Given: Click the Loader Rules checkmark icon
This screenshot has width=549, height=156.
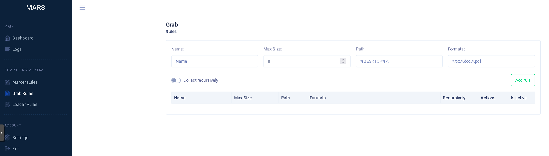Looking at the screenshot, I should [7, 105].
